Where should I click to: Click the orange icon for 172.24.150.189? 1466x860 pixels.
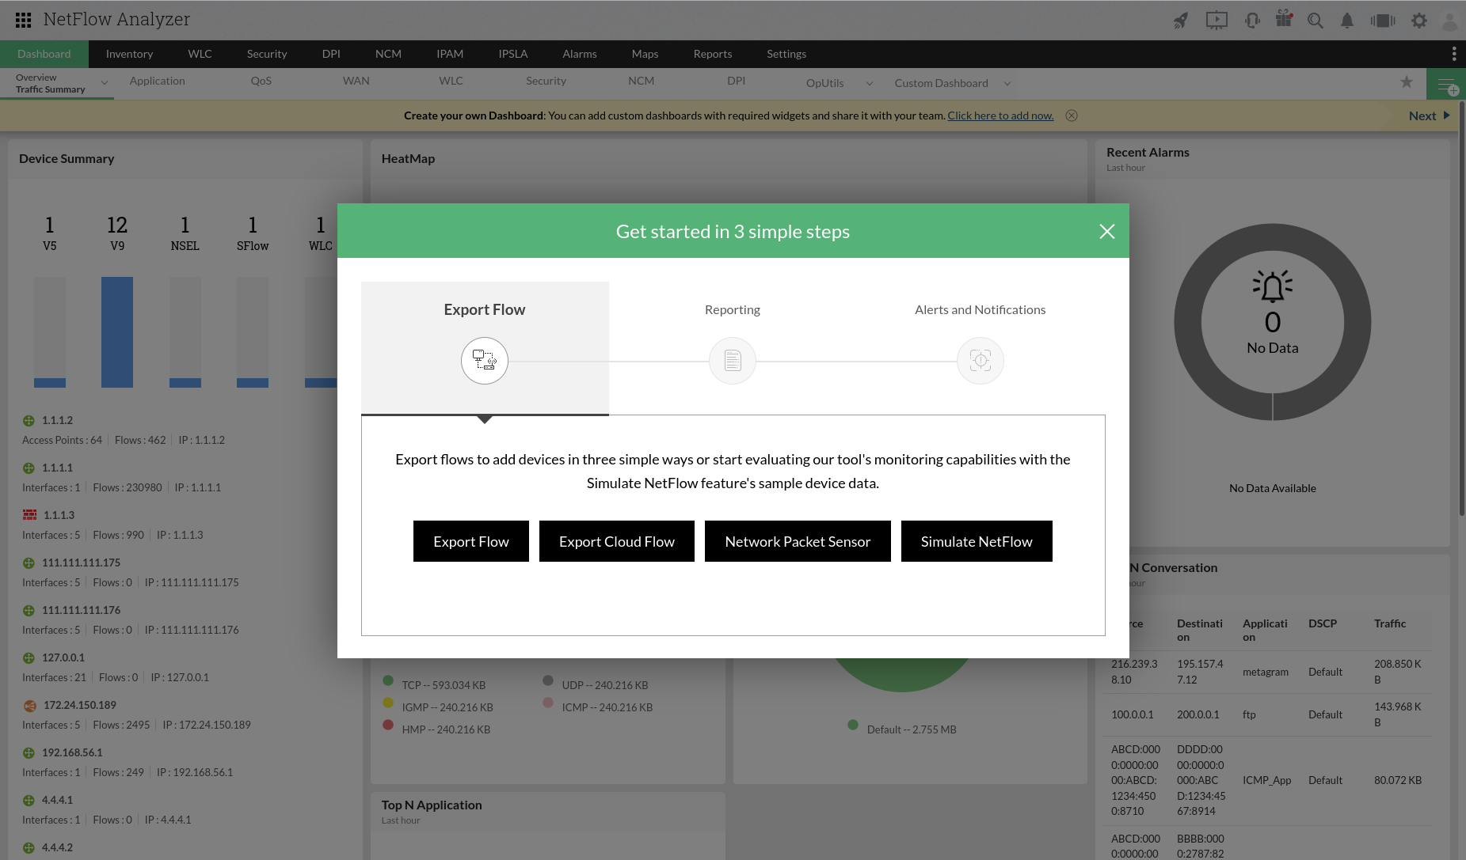[x=30, y=706]
